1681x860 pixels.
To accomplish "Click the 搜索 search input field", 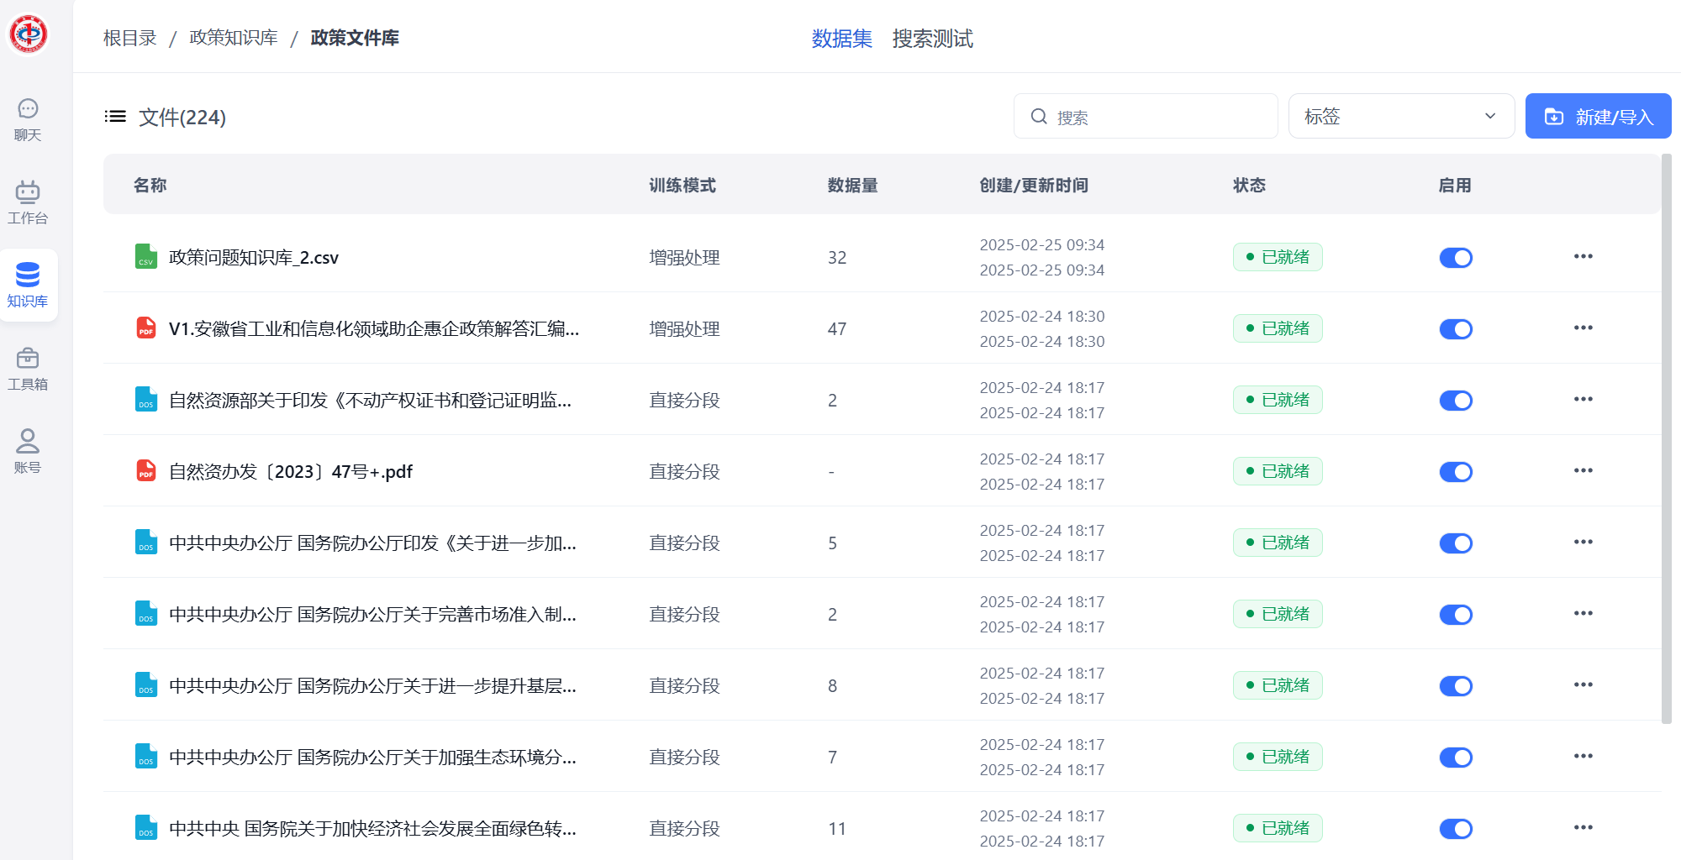I will [x=1146, y=116].
